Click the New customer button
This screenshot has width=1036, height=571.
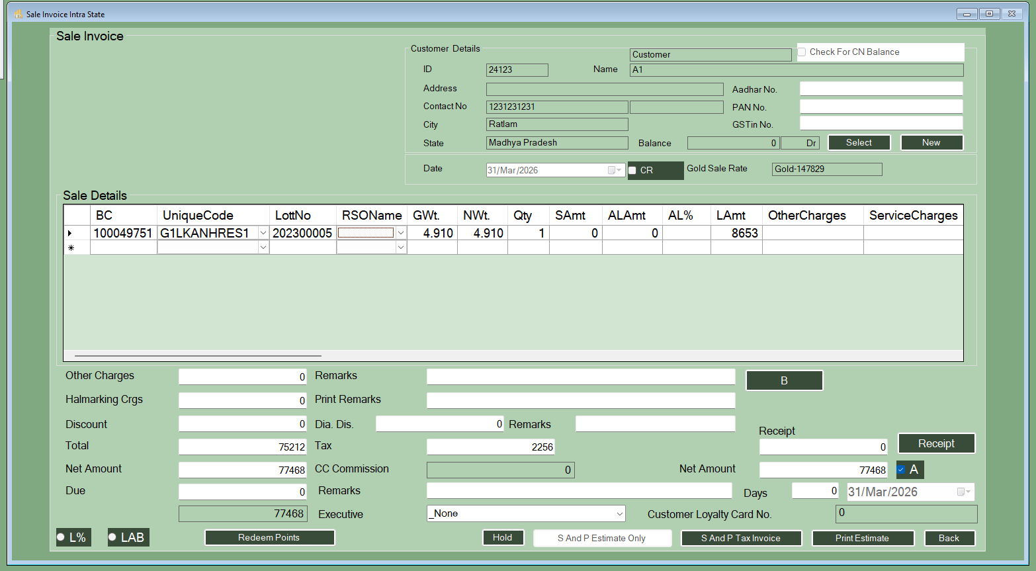931,142
